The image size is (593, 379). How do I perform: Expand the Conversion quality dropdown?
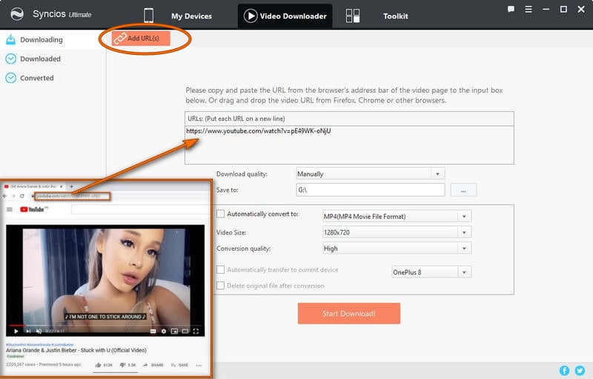pos(465,248)
